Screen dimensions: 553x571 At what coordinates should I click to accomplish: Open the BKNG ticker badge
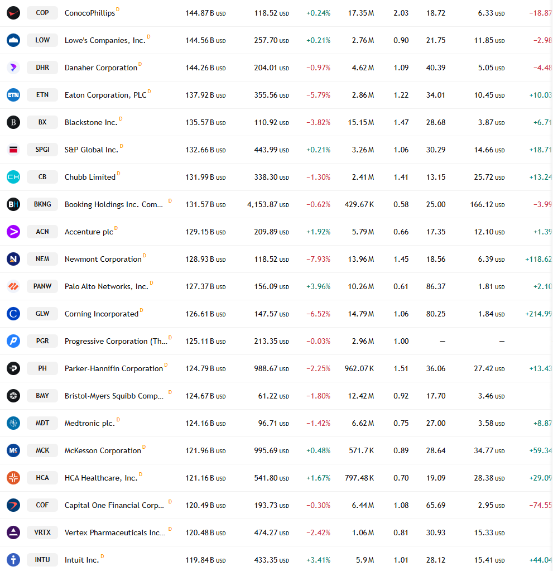pos(42,204)
